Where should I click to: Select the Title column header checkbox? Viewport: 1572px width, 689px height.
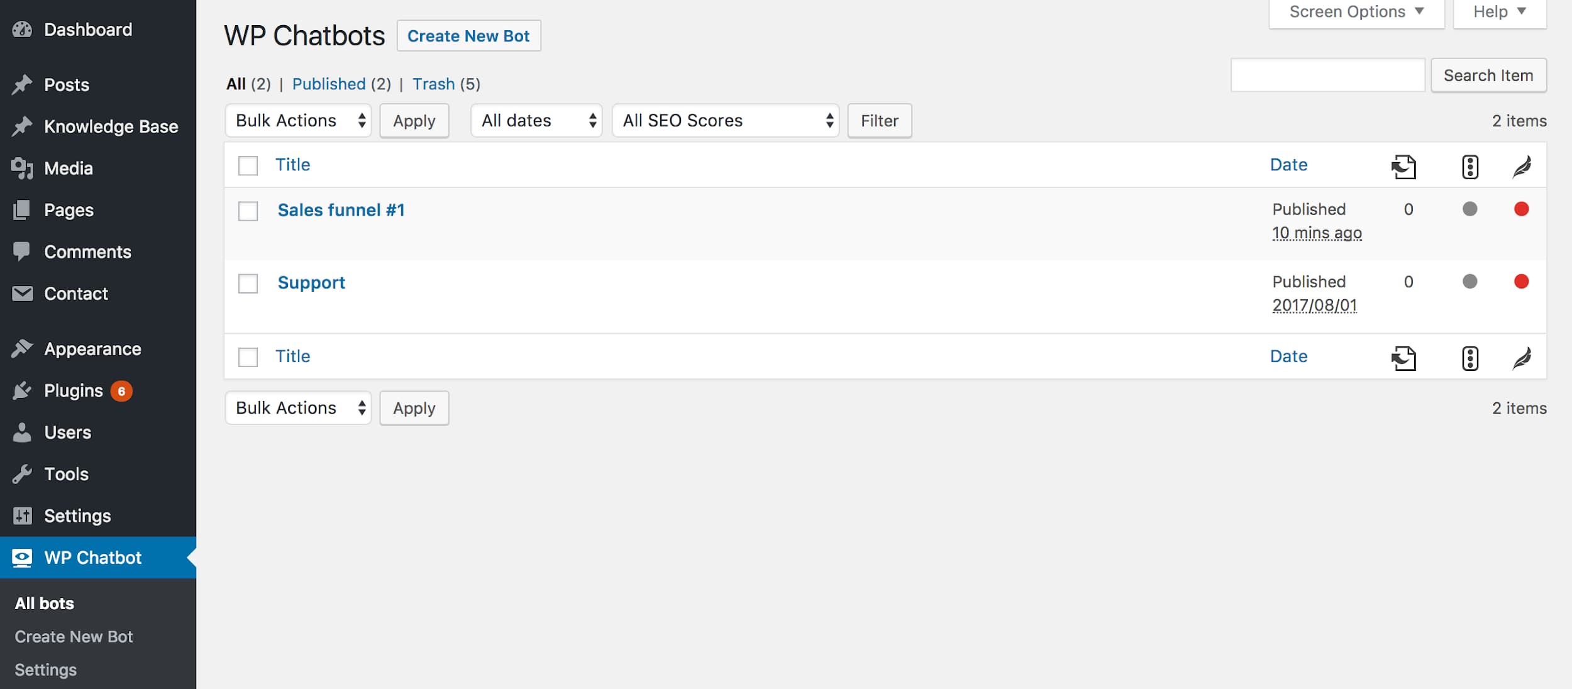click(248, 165)
